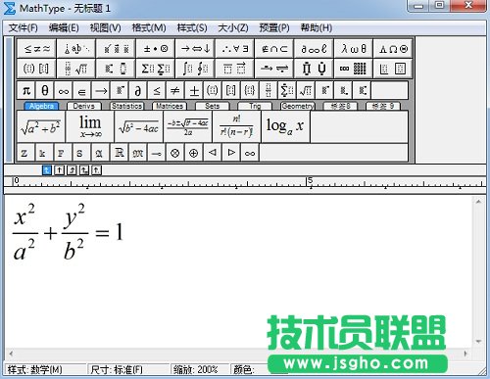Open the products and set theory templates palette
The image size is (490, 379).
point(314,69)
